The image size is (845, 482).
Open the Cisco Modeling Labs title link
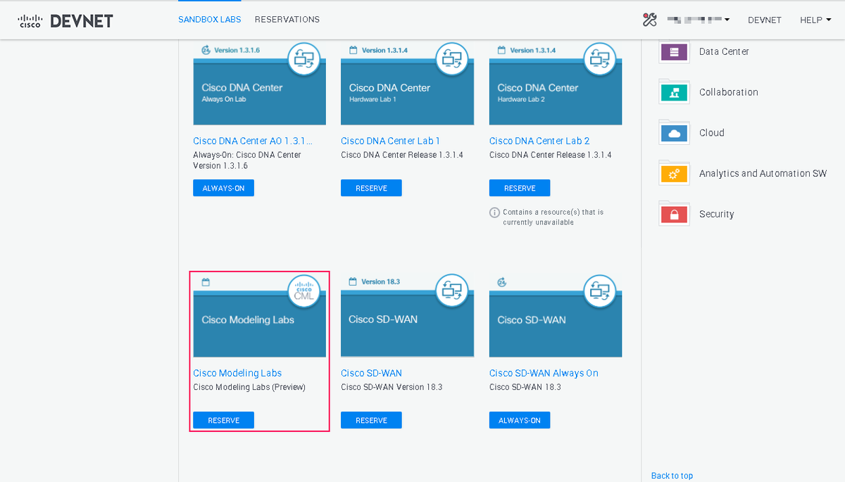click(237, 373)
